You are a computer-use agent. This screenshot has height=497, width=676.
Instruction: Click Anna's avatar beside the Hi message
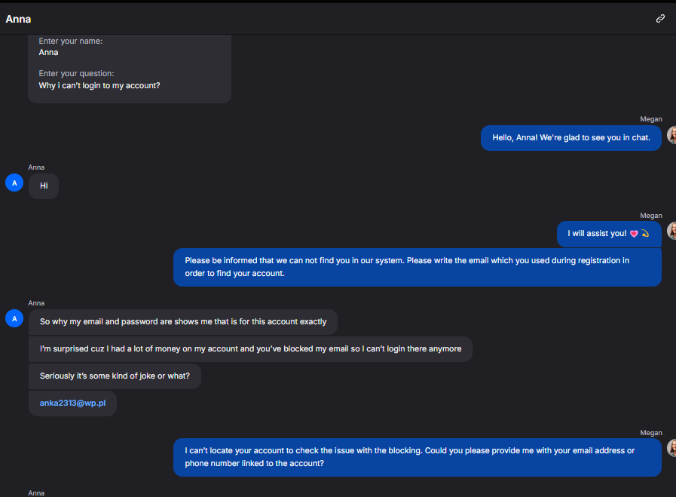14,183
